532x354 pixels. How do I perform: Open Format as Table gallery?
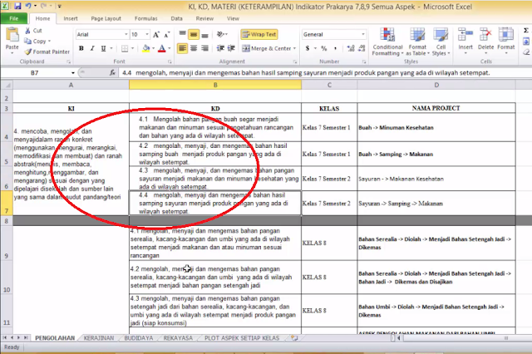click(x=417, y=42)
